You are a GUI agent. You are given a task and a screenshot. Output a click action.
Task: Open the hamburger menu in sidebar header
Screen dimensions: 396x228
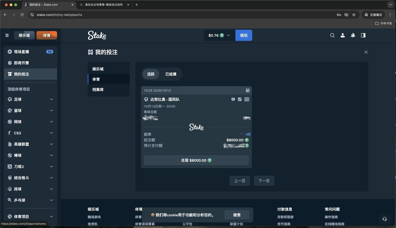click(x=7, y=35)
